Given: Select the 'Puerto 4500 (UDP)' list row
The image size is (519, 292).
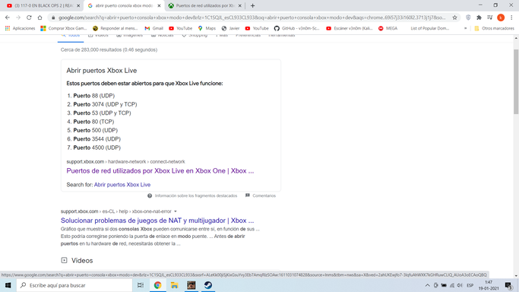Looking at the screenshot, I should 93,148.
